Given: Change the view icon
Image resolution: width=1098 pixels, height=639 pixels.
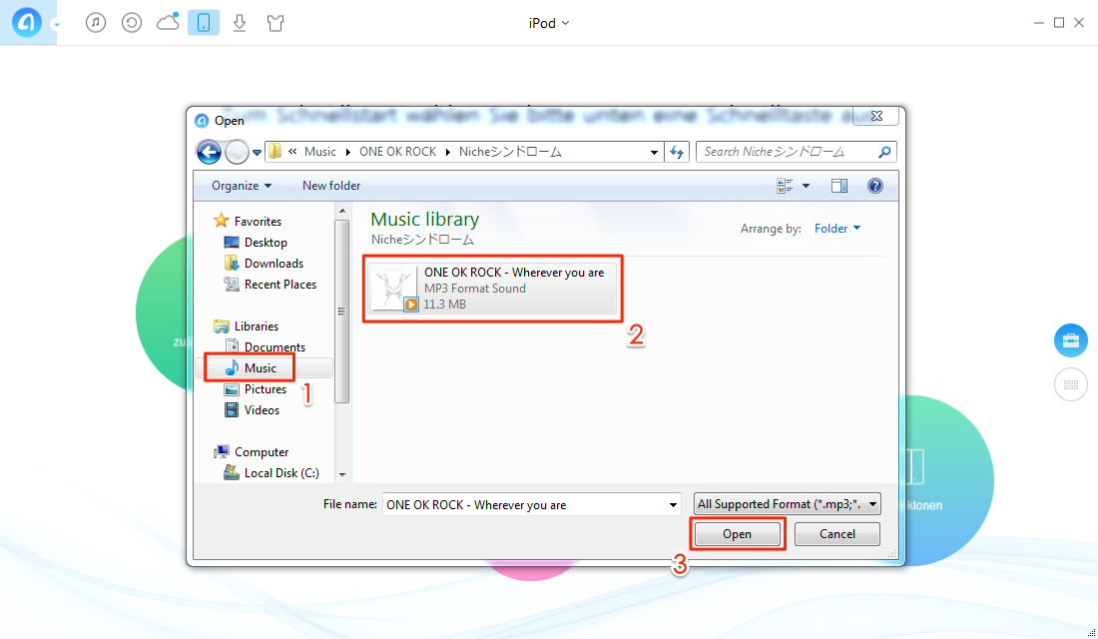Looking at the screenshot, I should click(785, 186).
